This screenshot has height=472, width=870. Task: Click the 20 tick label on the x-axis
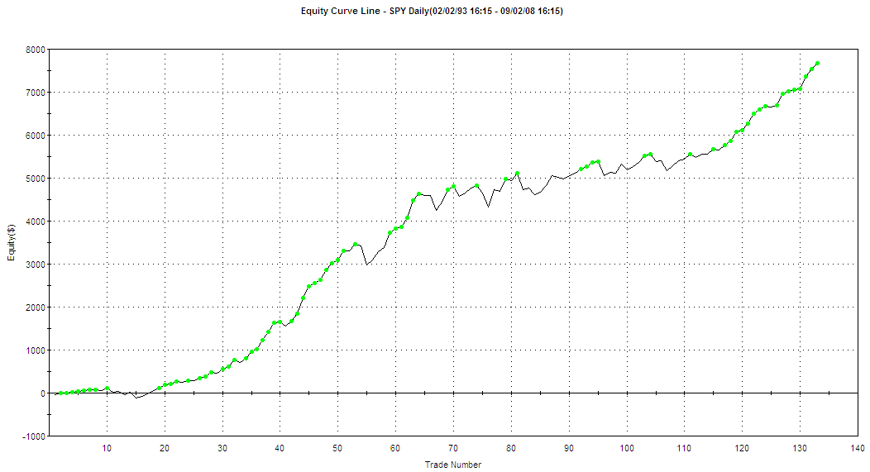[165, 448]
